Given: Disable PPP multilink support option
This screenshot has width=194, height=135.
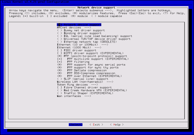Looking at the screenshot, I should (x=59, y=59).
